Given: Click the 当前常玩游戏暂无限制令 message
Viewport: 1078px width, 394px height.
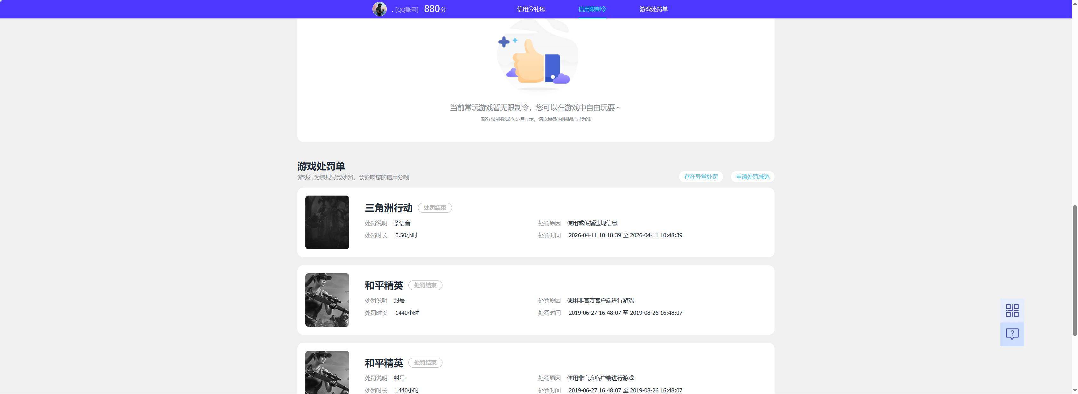Looking at the screenshot, I should click(535, 108).
